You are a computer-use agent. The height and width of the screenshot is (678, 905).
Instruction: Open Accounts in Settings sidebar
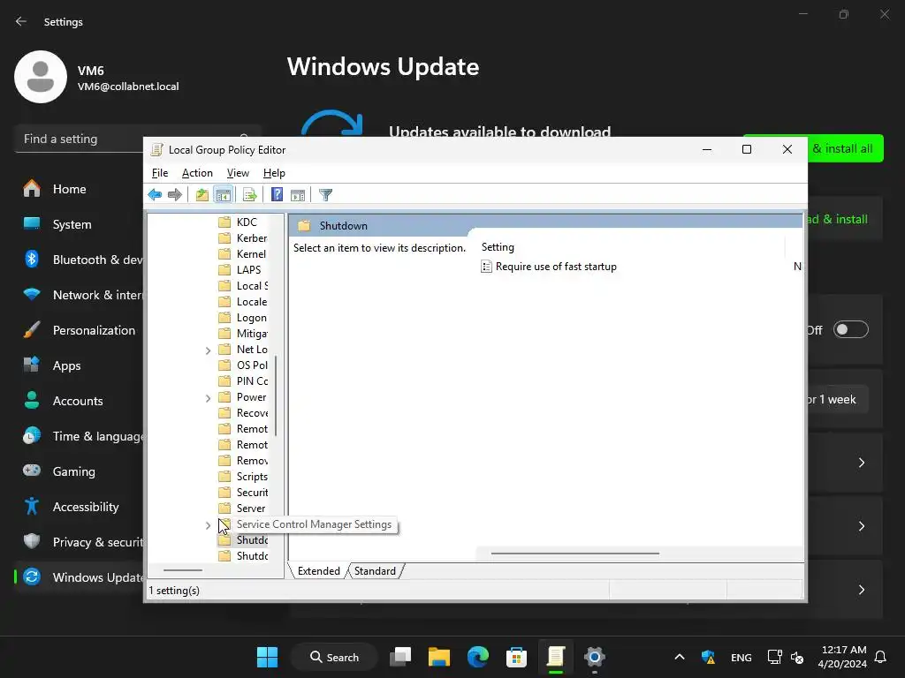[79, 401]
